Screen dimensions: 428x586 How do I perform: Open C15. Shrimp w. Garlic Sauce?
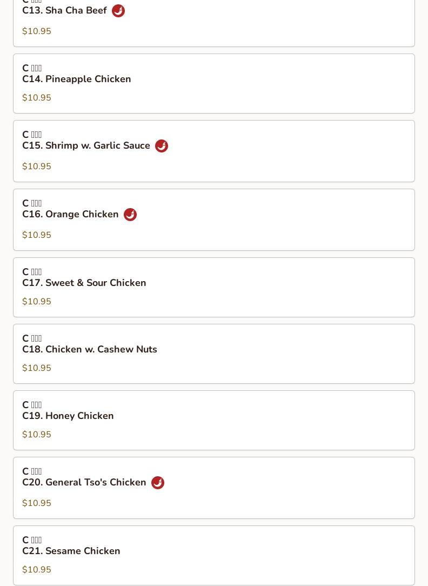pos(86,145)
